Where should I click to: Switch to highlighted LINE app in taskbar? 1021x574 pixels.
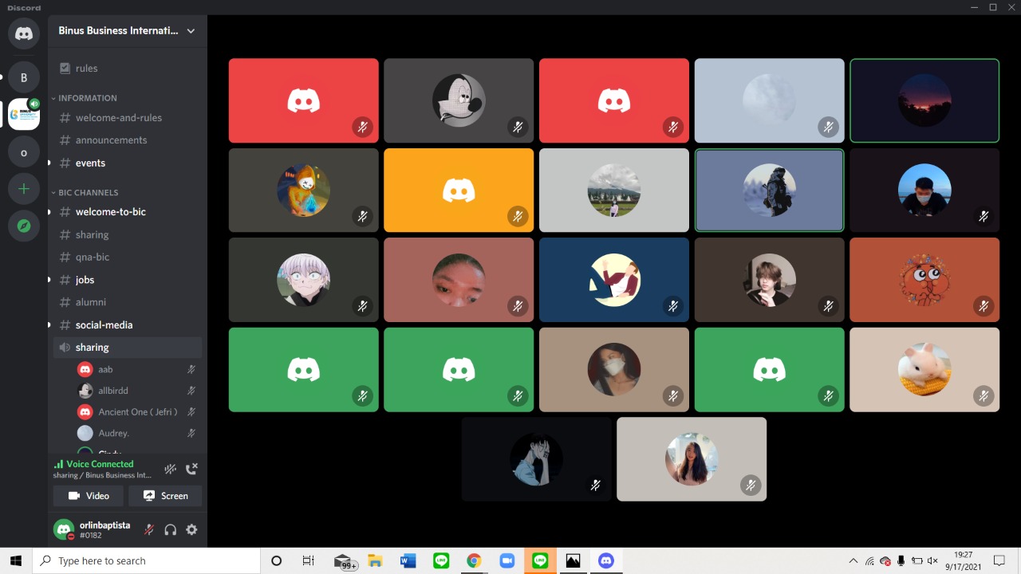(540, 561)
